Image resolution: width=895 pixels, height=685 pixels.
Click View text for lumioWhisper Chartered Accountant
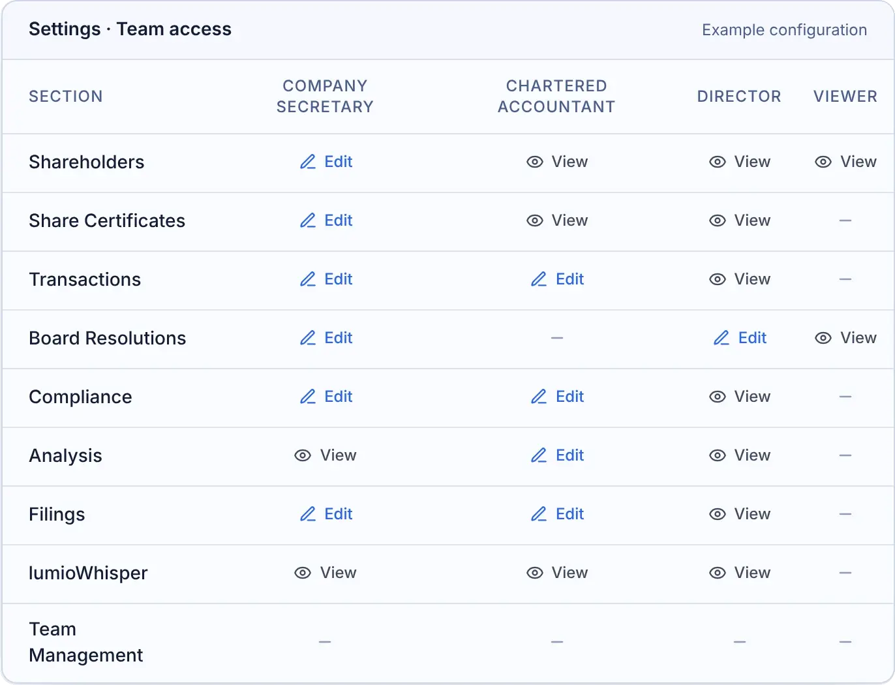(569, 573)
